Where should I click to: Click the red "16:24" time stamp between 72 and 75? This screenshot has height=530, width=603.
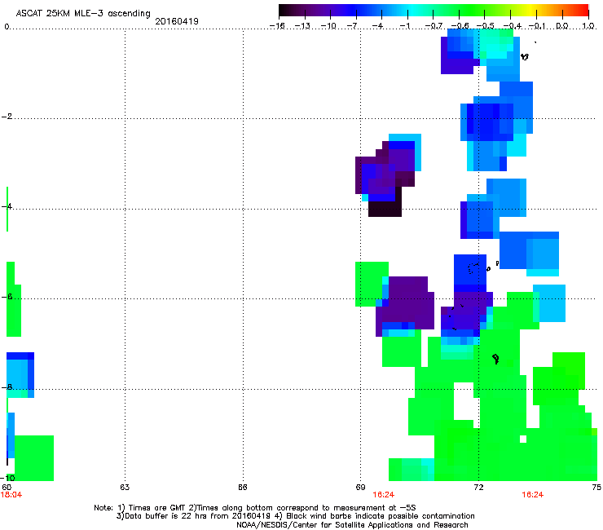[x=533, y=495]
